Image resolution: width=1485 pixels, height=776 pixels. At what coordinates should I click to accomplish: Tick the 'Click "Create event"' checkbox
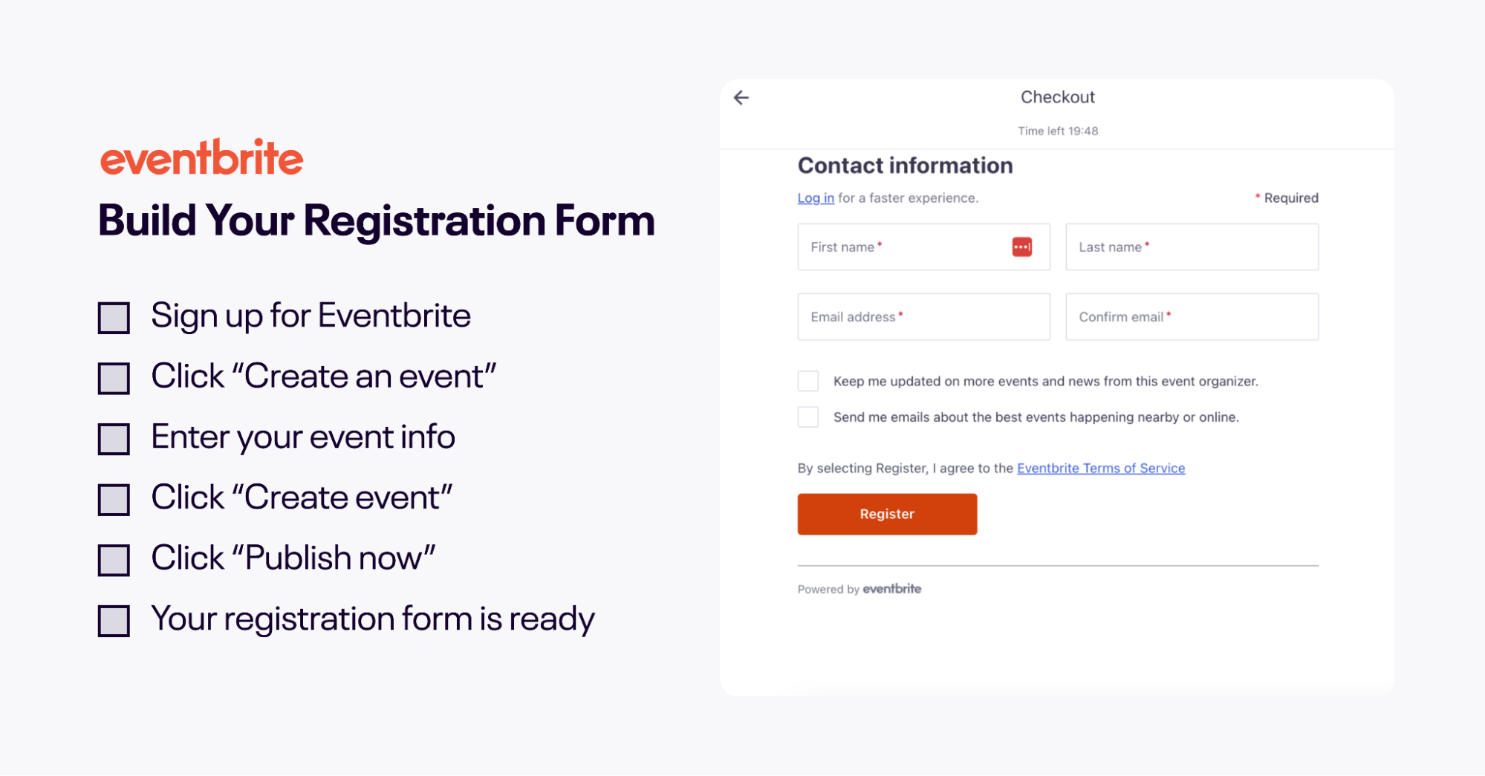[114, 500]
